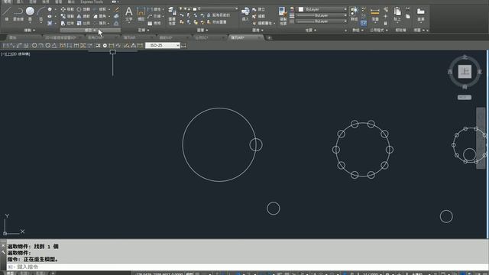This screenshot has width=489, height=275.
Task: Click the Create block button
Action: 259,10
